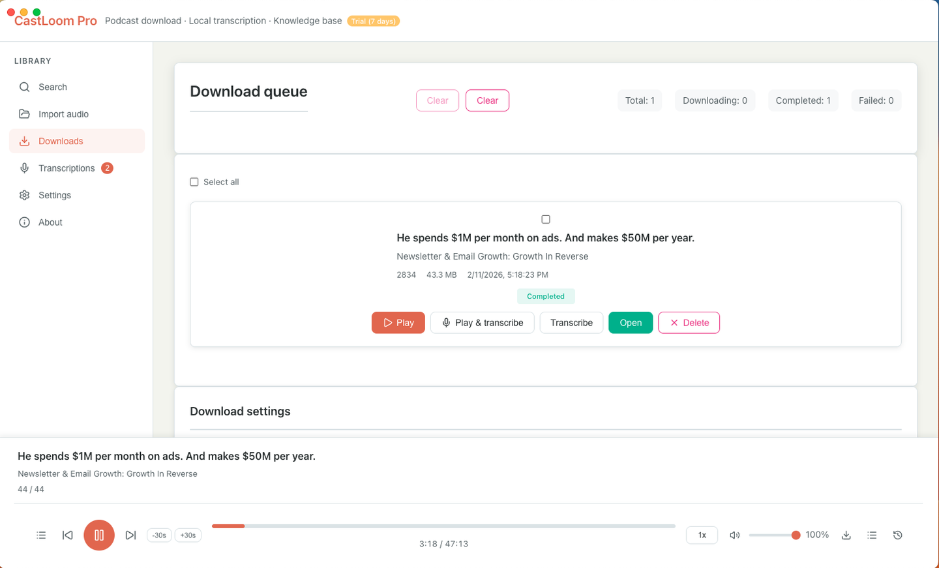939x568 pixels.
Task: Open the playback history clock icon
Action: [898, 535]
